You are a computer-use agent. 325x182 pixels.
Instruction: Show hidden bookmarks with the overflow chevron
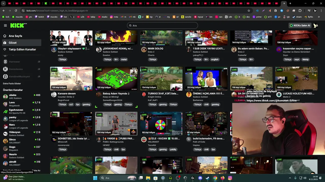(319, 17)
